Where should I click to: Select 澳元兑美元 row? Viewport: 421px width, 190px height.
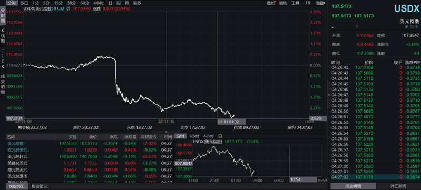(90, 169)
